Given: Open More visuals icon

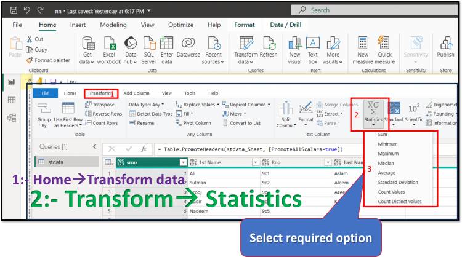Looking at the screenshot, I should (x=333, y=43).
